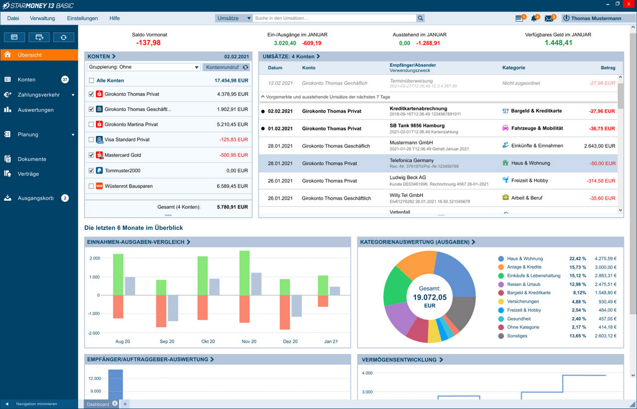The height and width of the screenshot is (409, 637).
Task: Open the Umsätze search scope dropdown
Action: 234,18
